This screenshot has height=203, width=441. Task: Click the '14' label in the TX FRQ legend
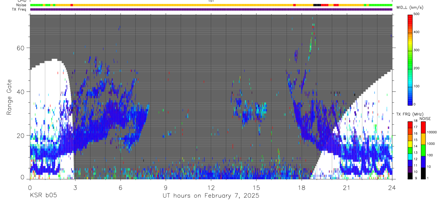(x=416, y=146)
